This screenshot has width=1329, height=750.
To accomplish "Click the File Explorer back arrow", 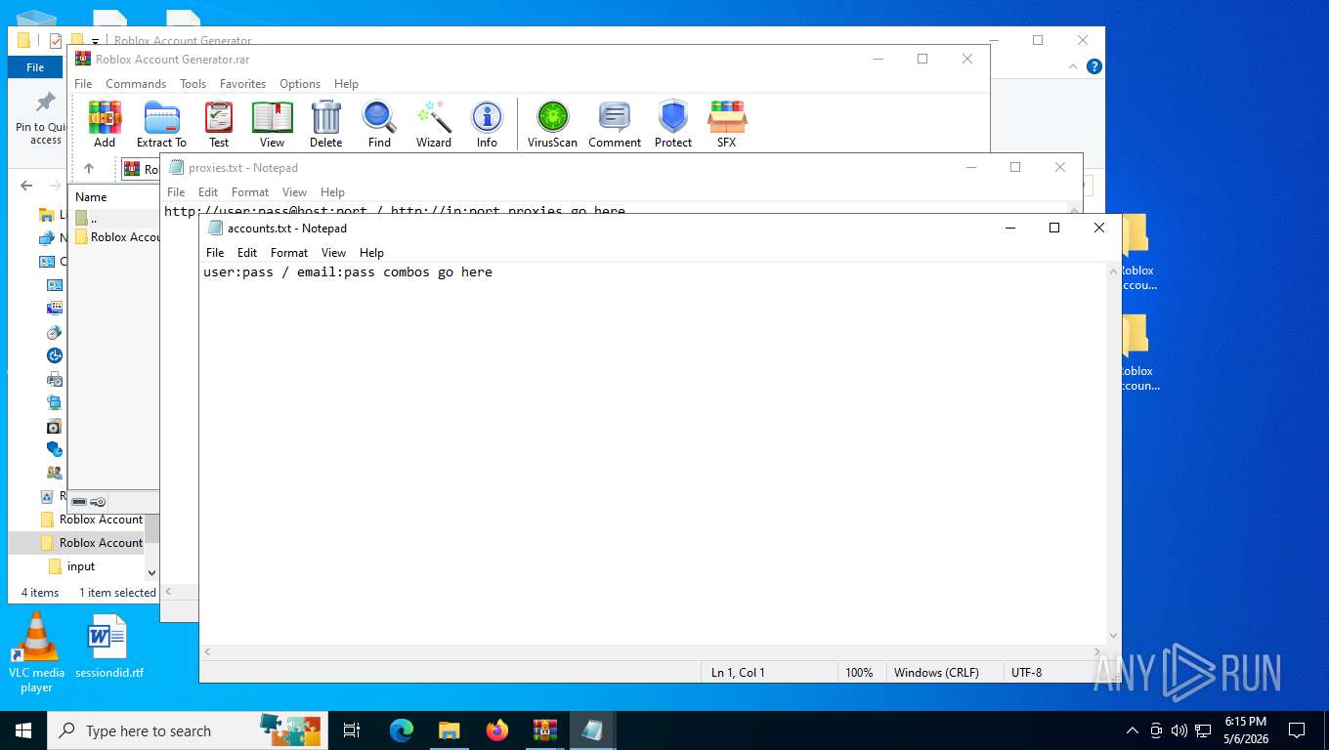I will coord(26,186).
